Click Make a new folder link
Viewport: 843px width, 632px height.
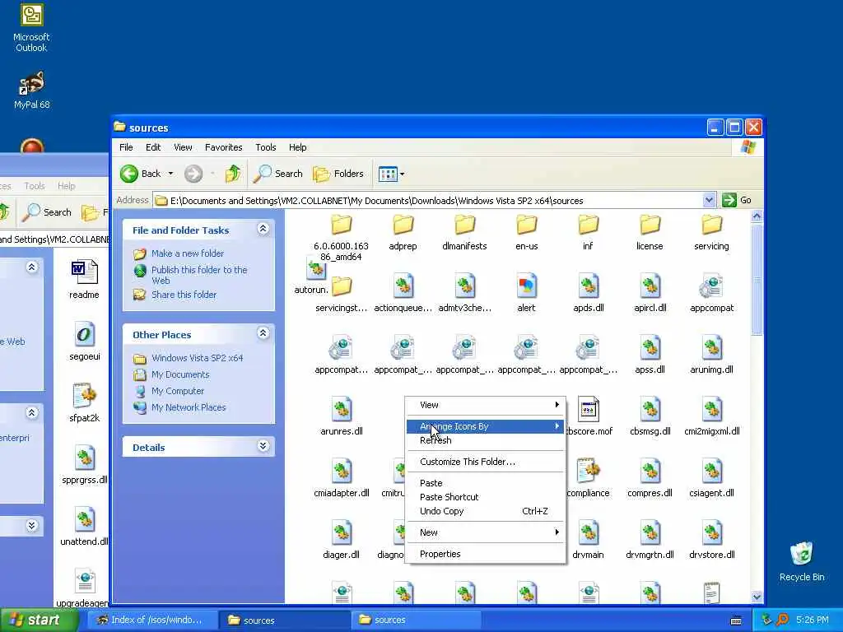tap(187, 253)
